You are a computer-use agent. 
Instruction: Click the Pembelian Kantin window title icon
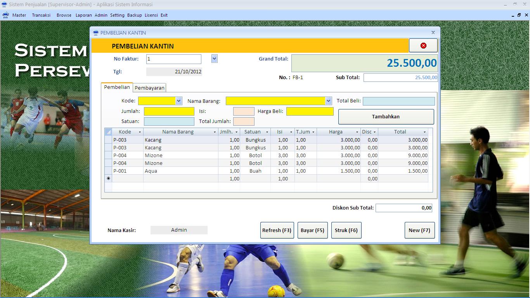point(96,33)
